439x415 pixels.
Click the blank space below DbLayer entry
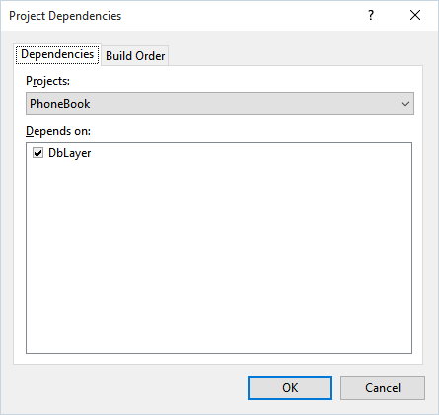[x=219, y=257]
